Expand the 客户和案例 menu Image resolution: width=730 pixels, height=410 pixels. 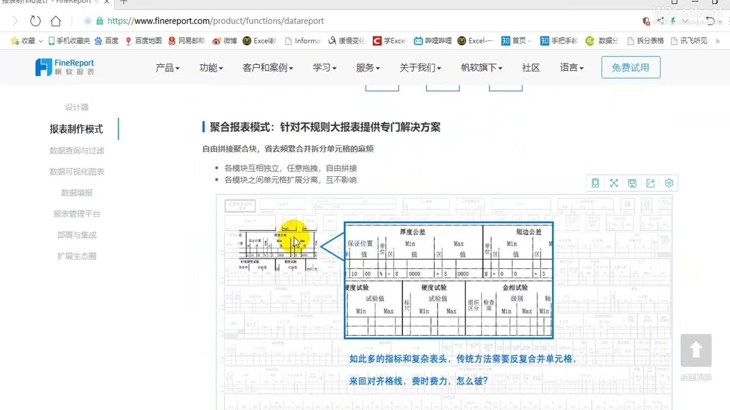tap(268, 68)
